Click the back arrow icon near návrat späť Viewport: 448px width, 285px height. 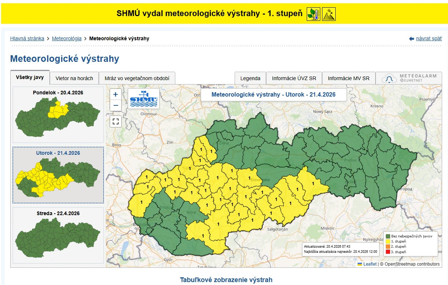(411, 39)
